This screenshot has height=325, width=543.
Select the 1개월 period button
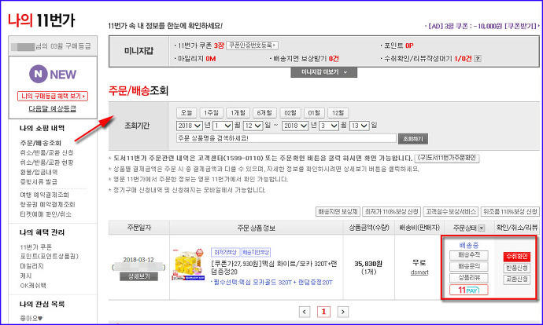(238, 113)
